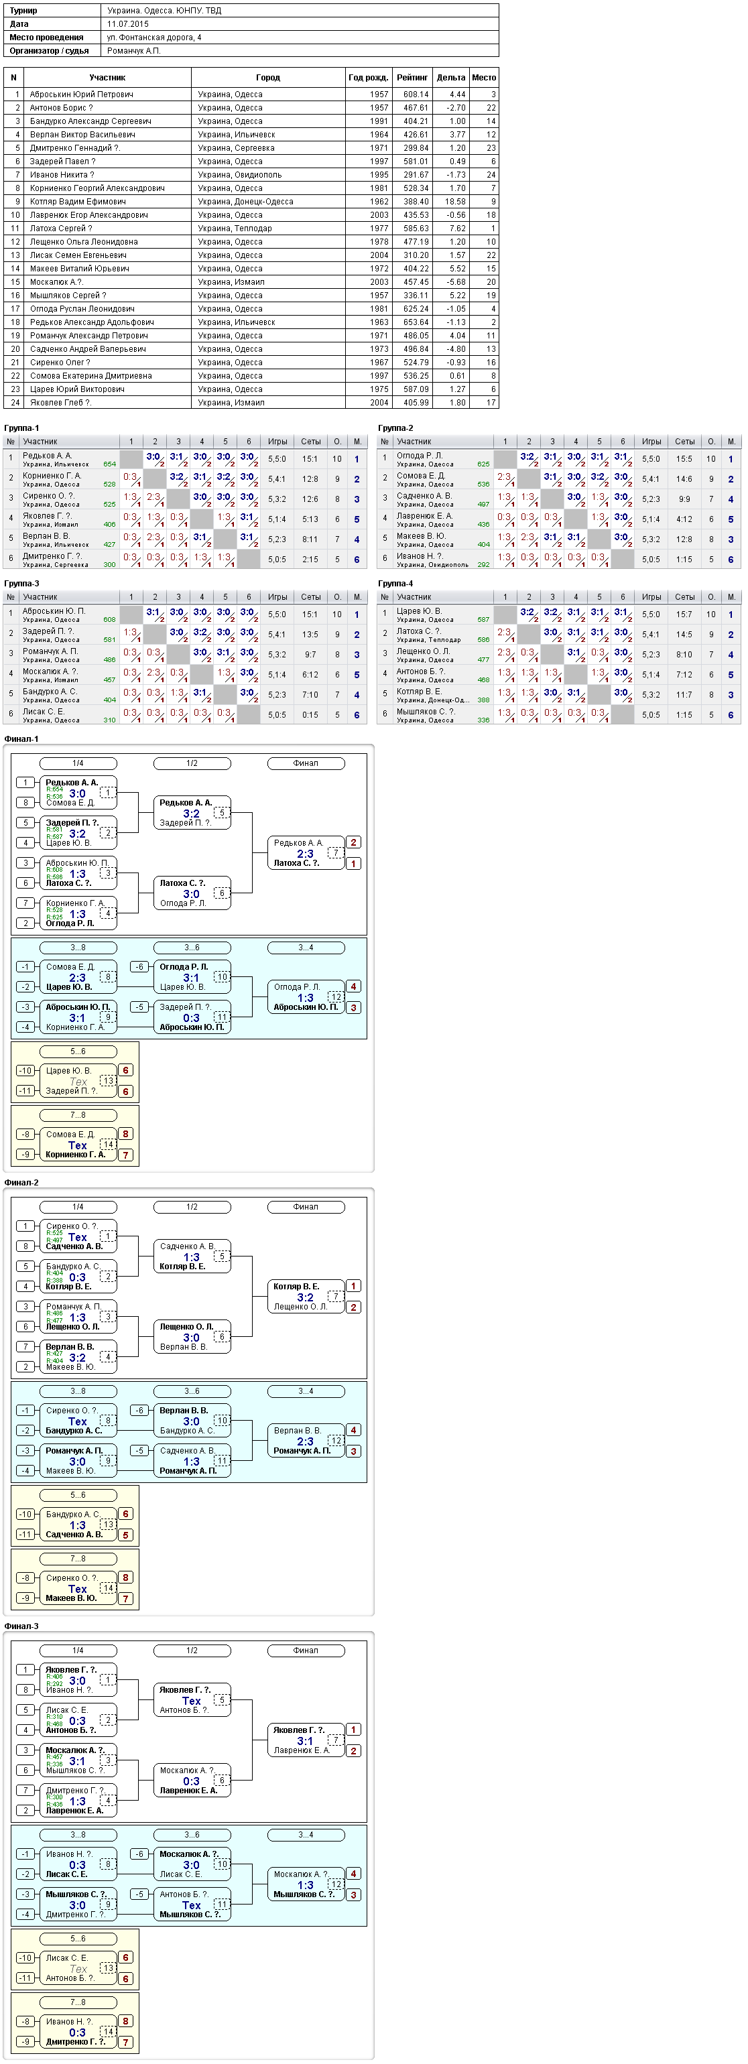The height and width of the screenshot is (2064, 748).
Task: Click the Место column header
Action: [484, 78]
